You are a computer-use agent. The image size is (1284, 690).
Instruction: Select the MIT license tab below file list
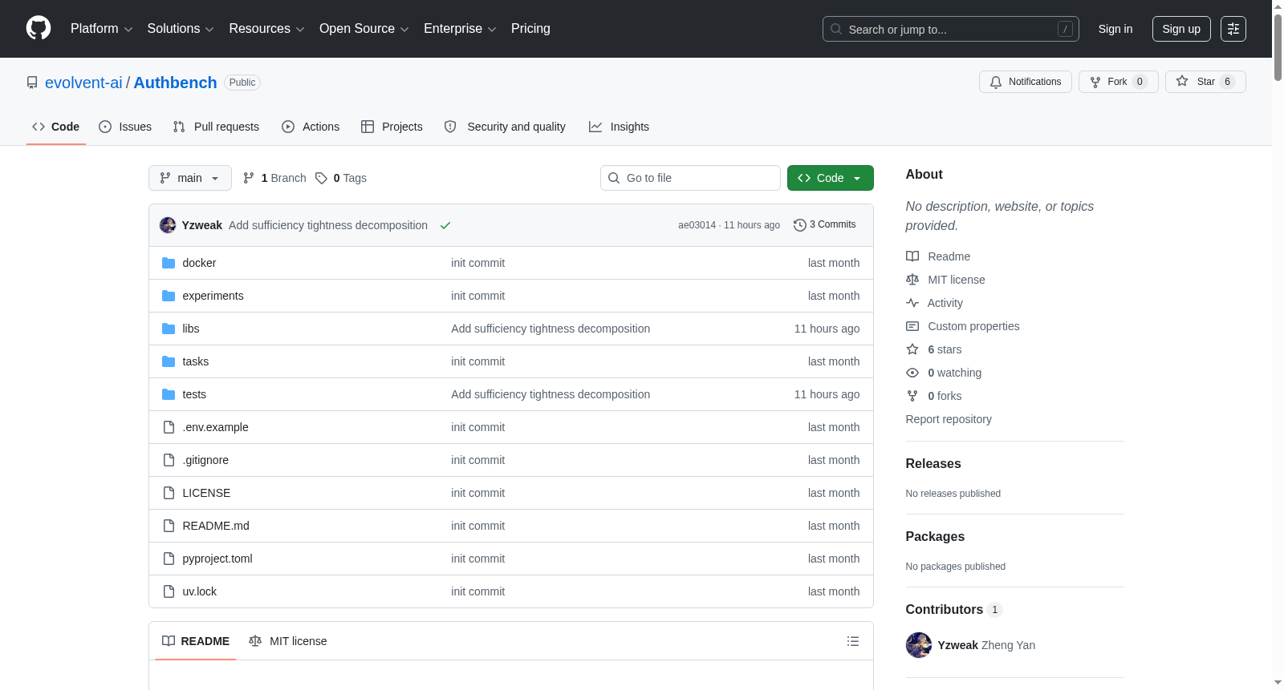[288, 641]
